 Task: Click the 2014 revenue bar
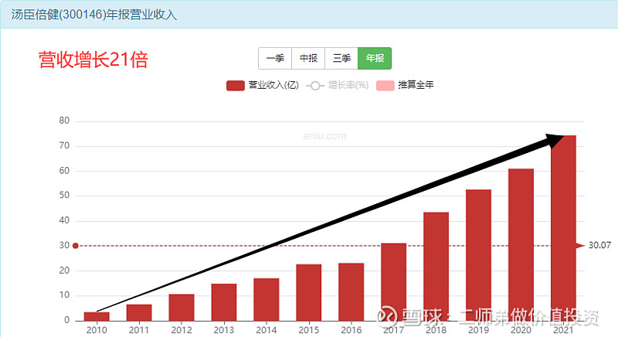[x=267, y=299]
